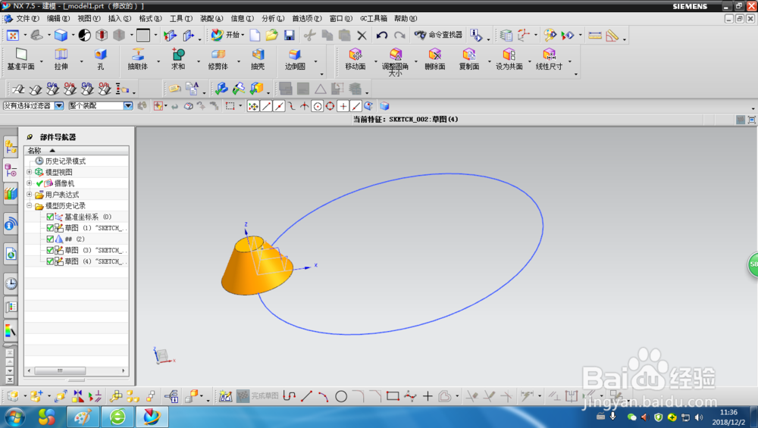This screenshot has height=428, width=758.
Task: Toggle checkbox for ## (2) feature
Action: tap(50, 239)
